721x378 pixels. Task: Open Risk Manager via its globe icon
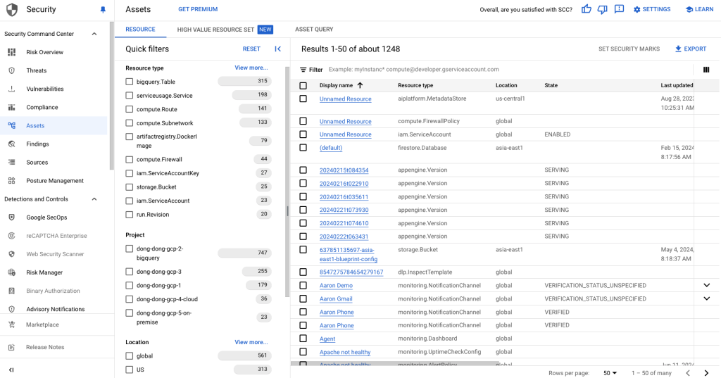(x=11, y=272)
